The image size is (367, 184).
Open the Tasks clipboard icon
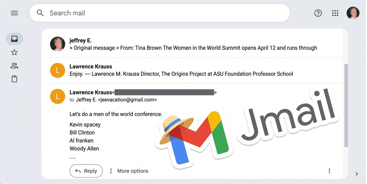pyautogui.click(x=14, y=79)
